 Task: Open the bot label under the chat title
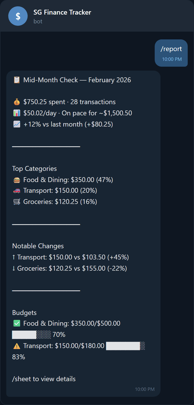(38, 21)
